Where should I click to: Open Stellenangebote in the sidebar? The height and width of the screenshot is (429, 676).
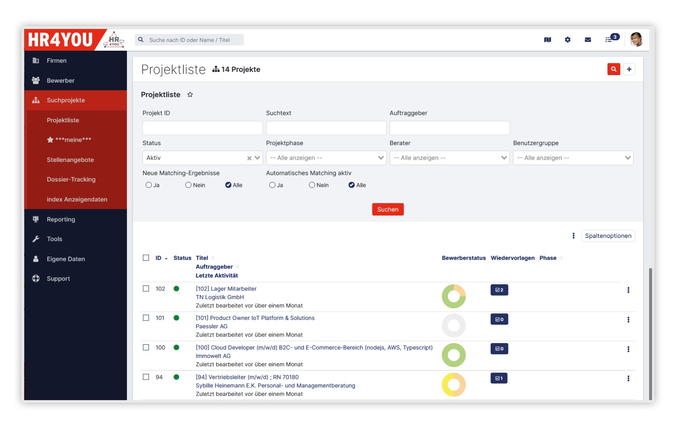tap(70, 160)
